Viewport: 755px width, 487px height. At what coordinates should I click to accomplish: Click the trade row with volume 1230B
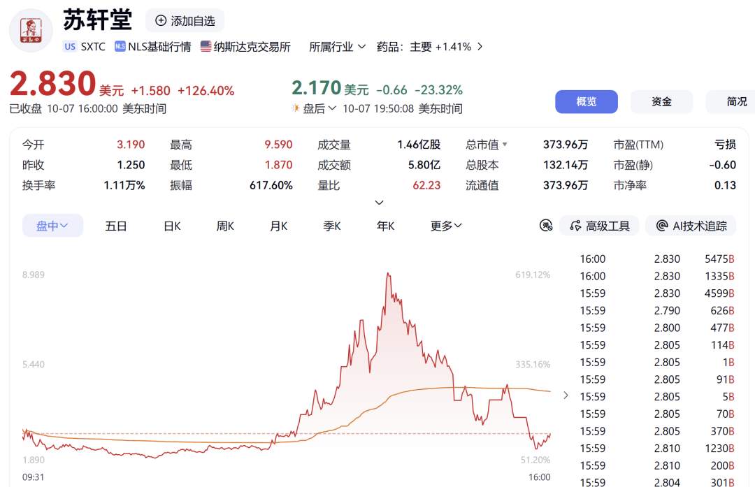coord(656,449)
